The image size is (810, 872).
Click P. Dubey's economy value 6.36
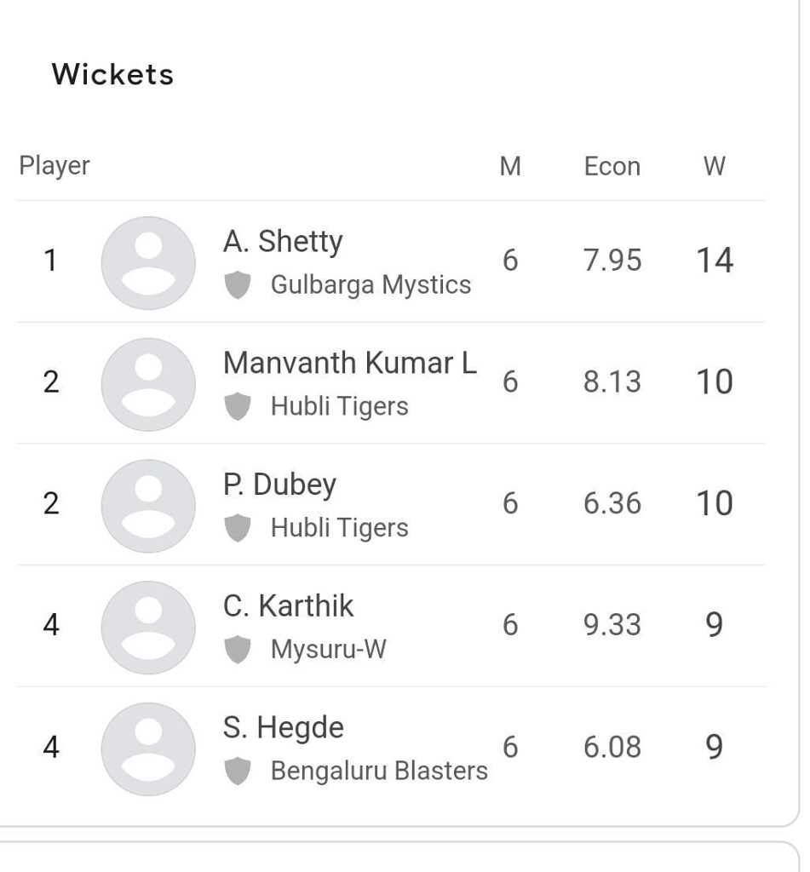611,504
